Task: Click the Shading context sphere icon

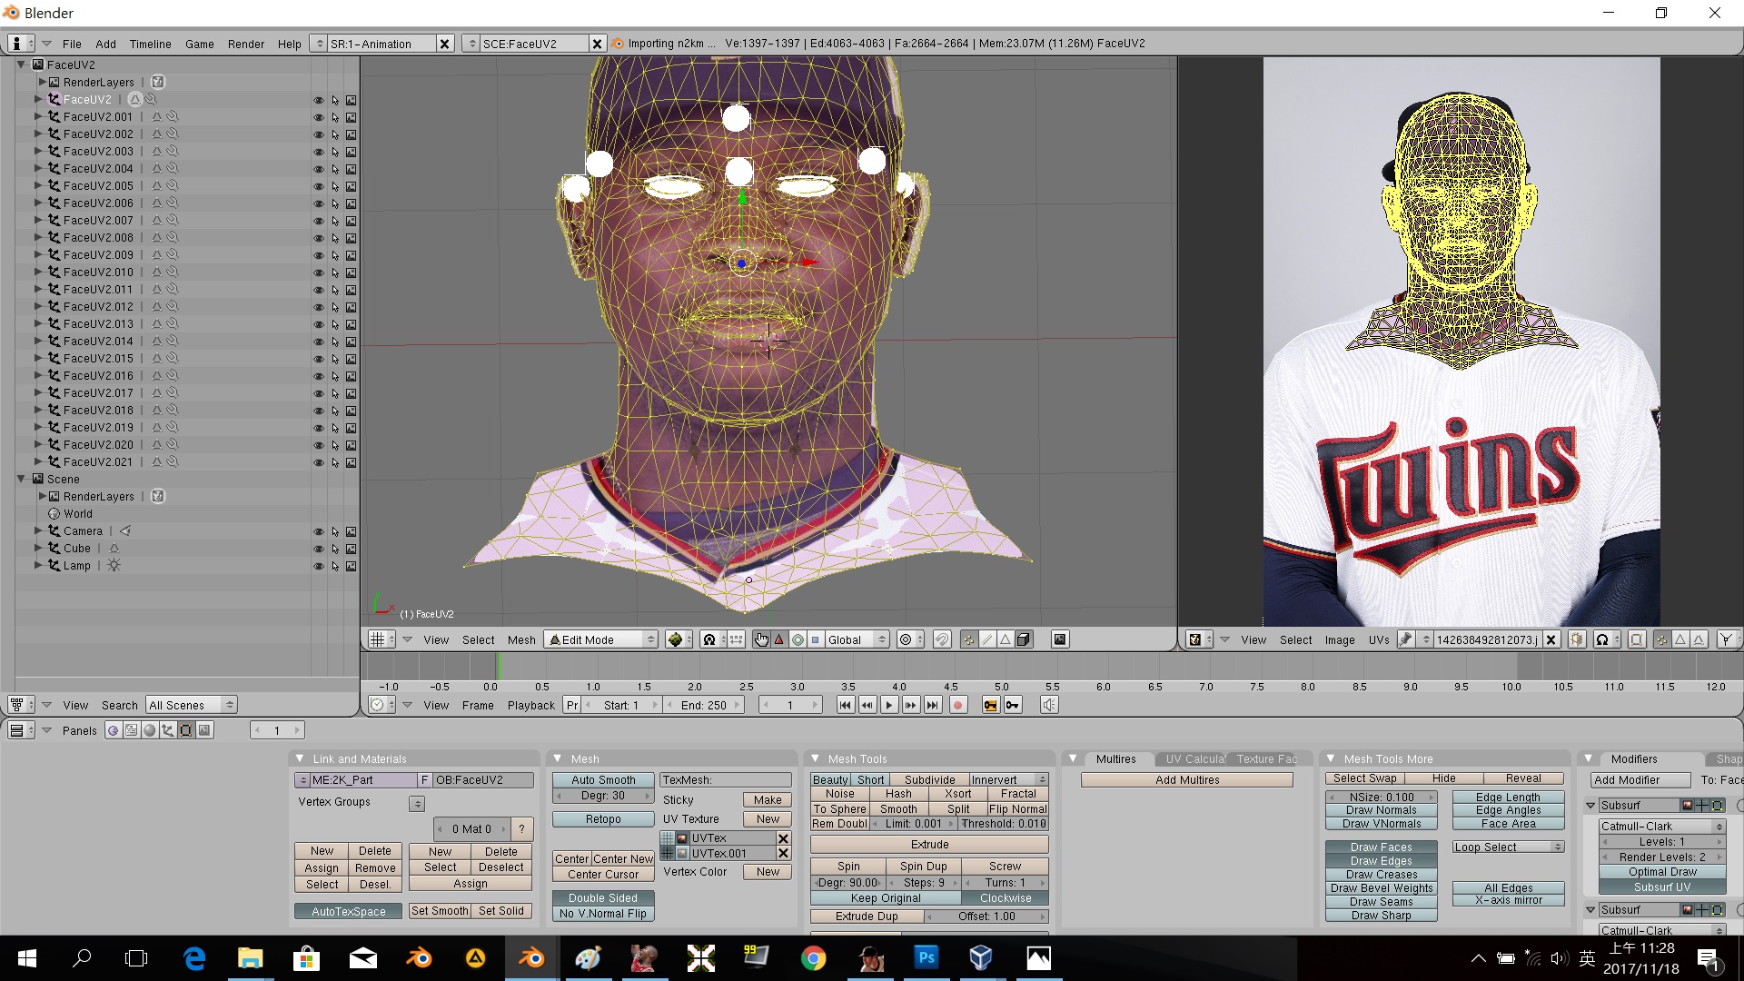Action: pyautogui.click(x=150, y=730)
